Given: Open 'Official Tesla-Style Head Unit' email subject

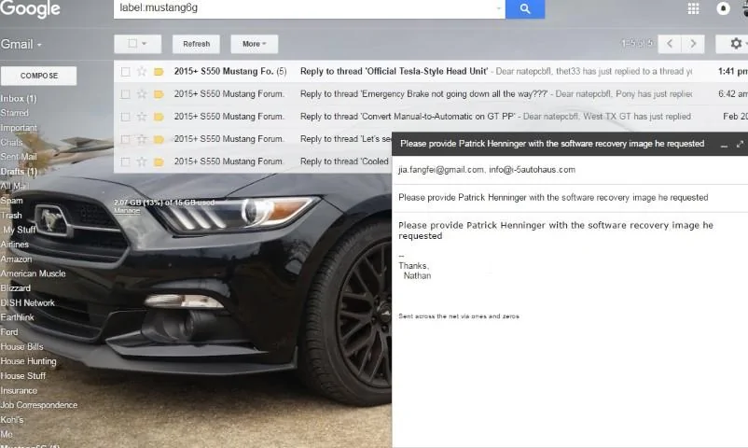Looking at the screenshot, I should (394, 72).
